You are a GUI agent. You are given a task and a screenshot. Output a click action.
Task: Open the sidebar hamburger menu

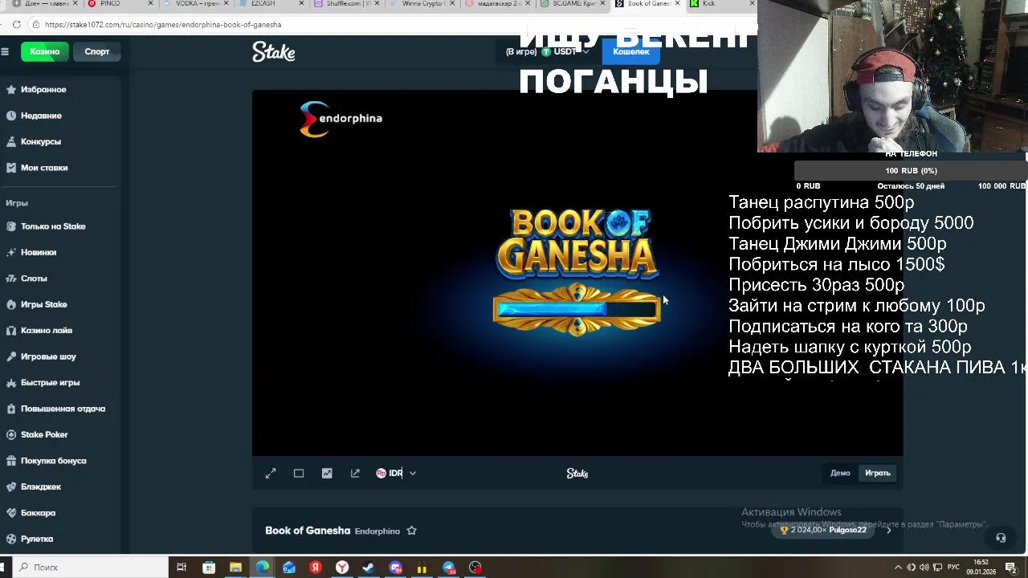5,51
